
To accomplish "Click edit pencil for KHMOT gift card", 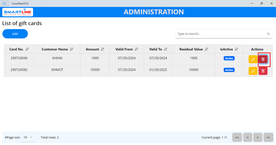I will (x=253, y=71).
